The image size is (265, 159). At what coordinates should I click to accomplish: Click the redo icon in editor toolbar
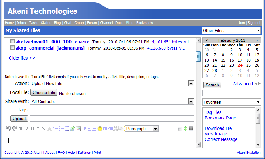click(15, 129)
